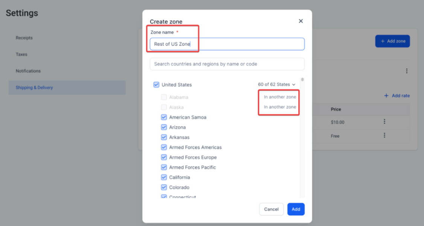Cancel the zone creation dialog

271,209
